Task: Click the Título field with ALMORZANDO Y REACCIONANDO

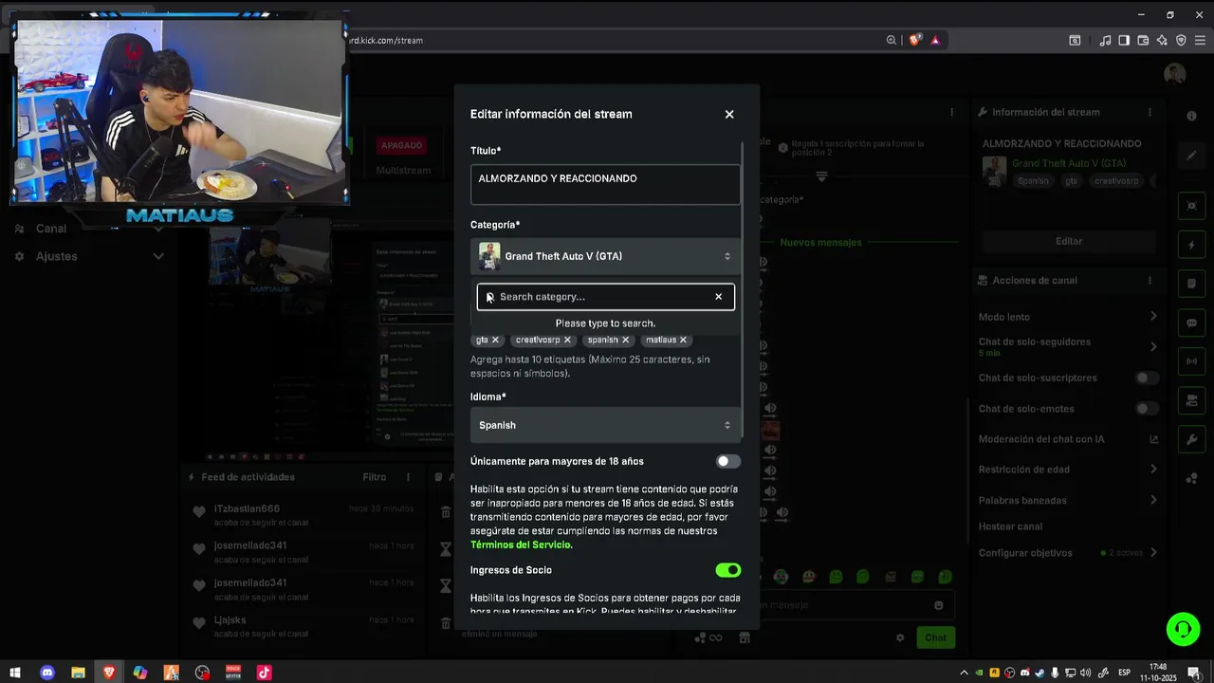Action: (605, 184)
